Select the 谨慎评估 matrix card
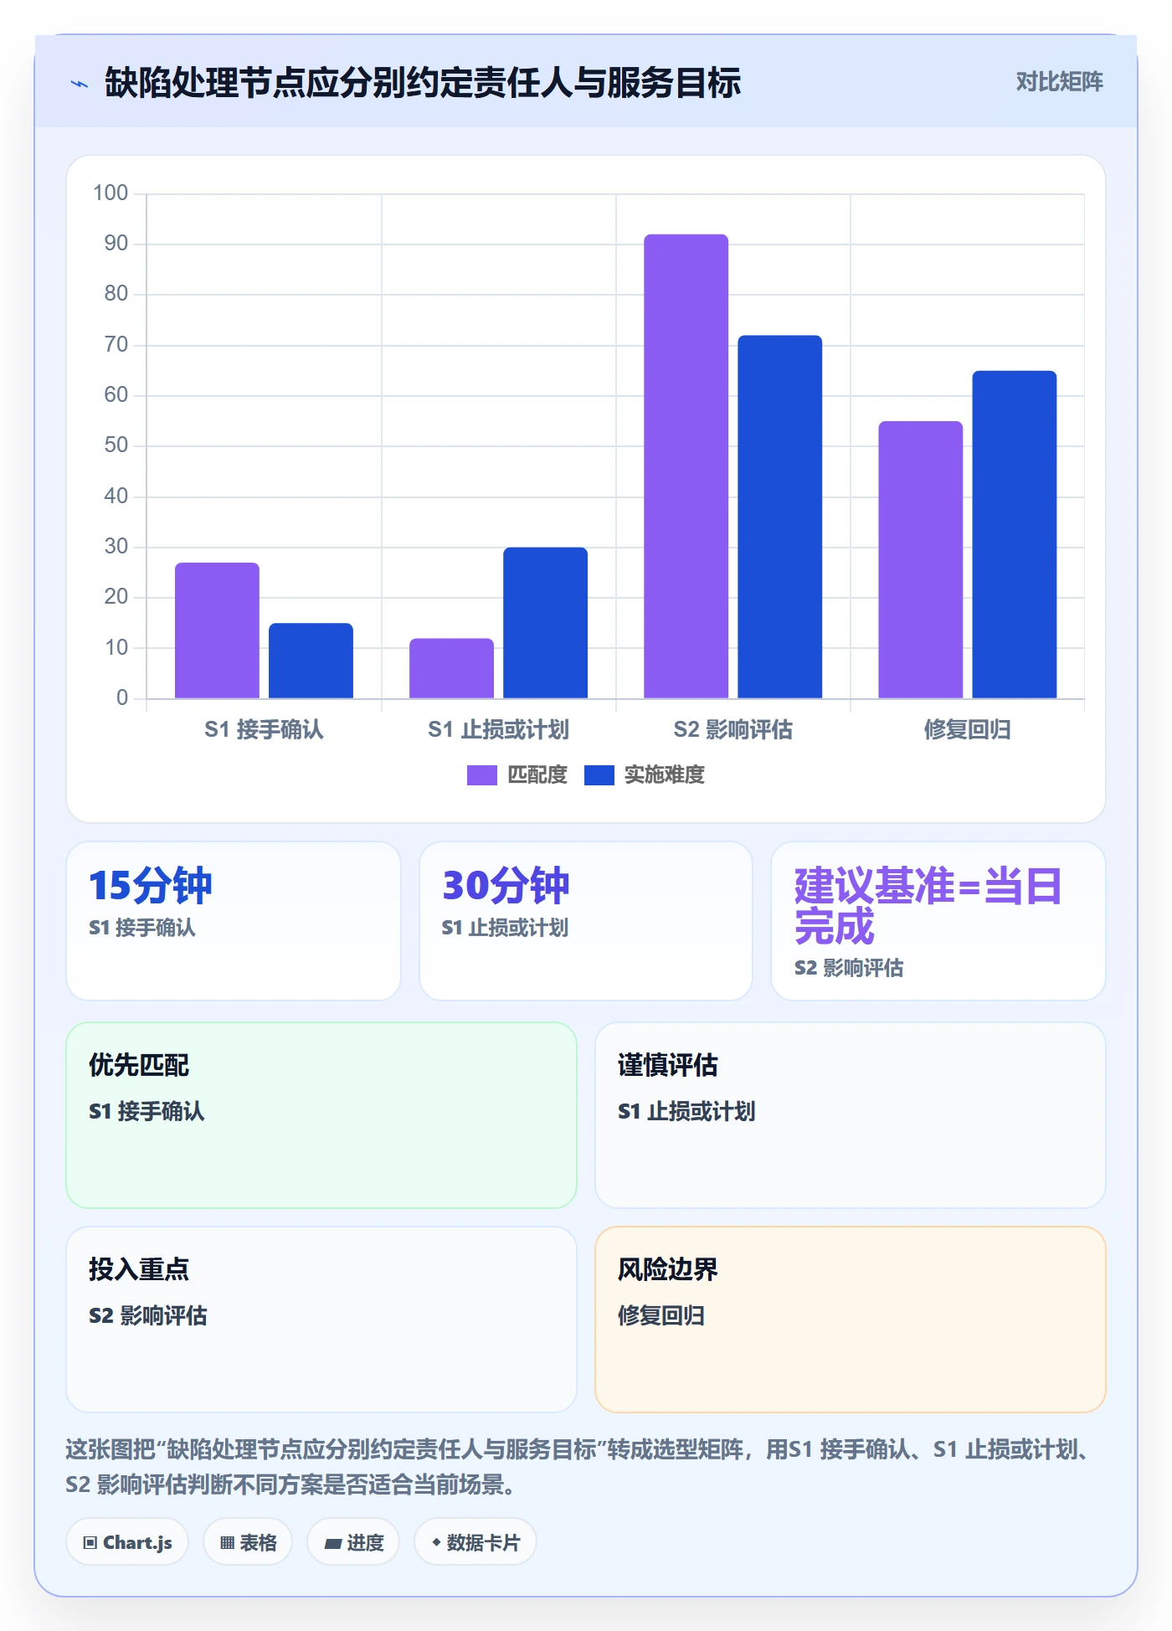The height and width of the screenshot is (1631, 1172). 851,1114
